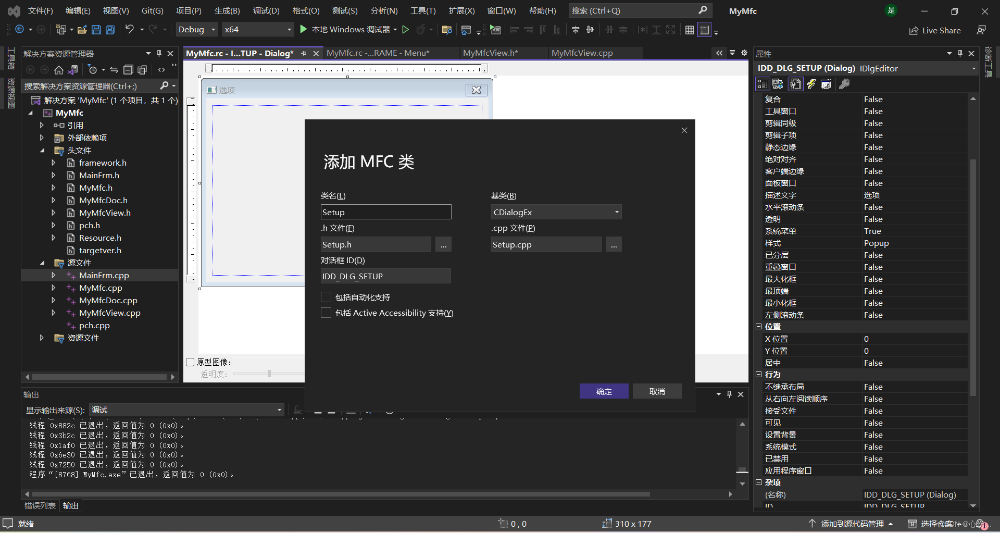Click the Save file toolbar icon
Image resolution: width=1000 pixels, height=533 pixels.
point(96,30)
